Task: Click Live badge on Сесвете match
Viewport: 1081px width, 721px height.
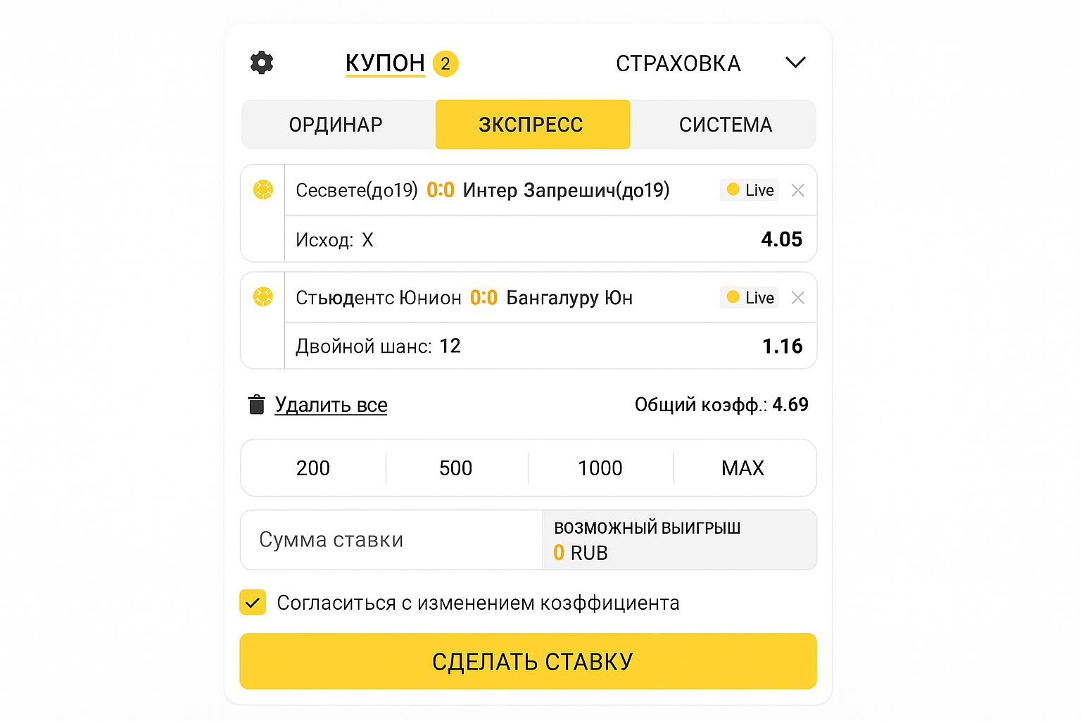Action: (x=750, y=190)
